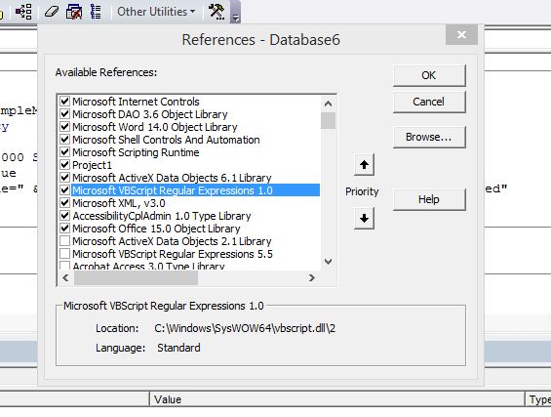
Task: Click the list's scroll left arrow
Action: [65, 278]
